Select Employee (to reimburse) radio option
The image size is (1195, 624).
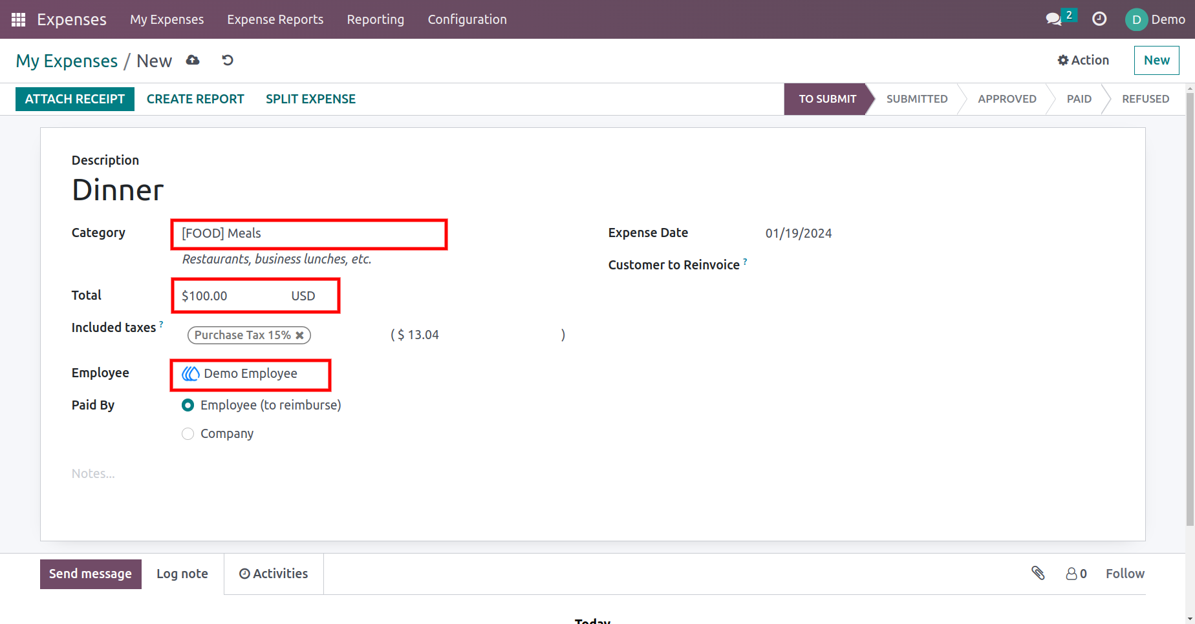(188, 405)
